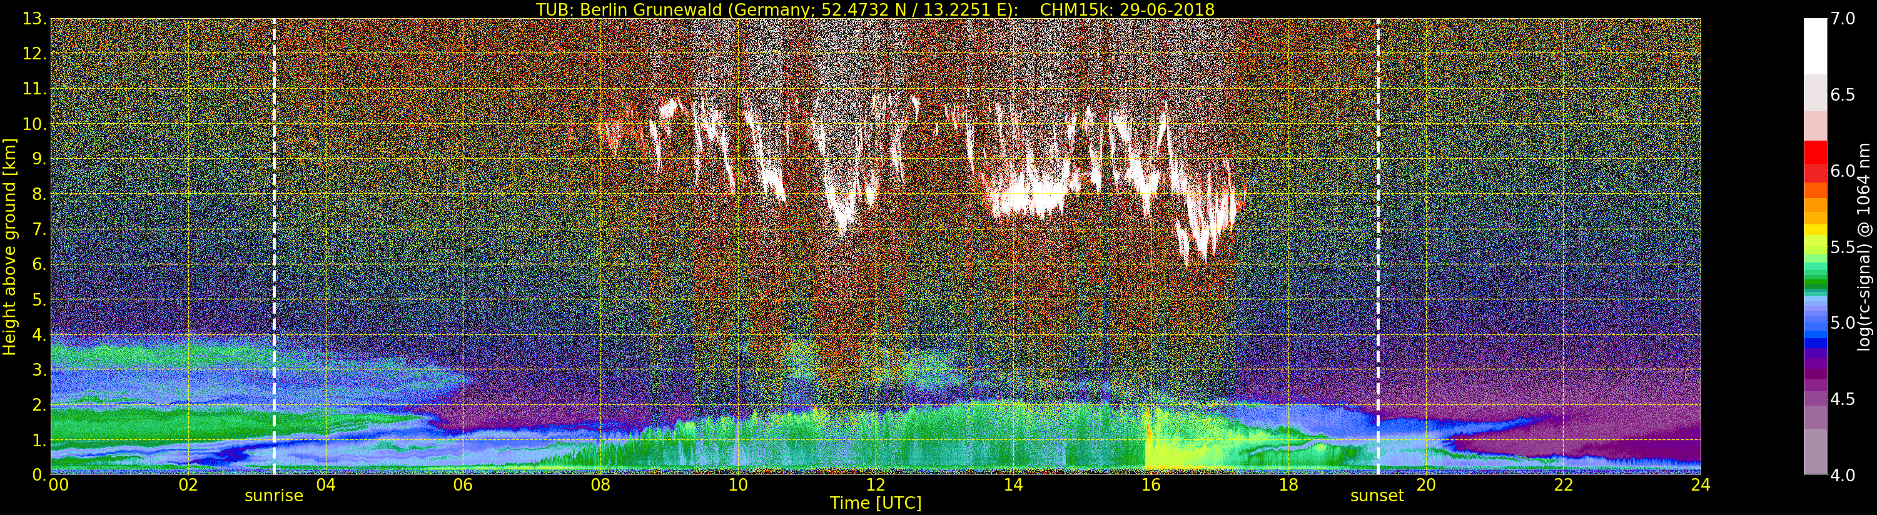Select the colorbar tick value '5.5'

(x=1843, y=247)
